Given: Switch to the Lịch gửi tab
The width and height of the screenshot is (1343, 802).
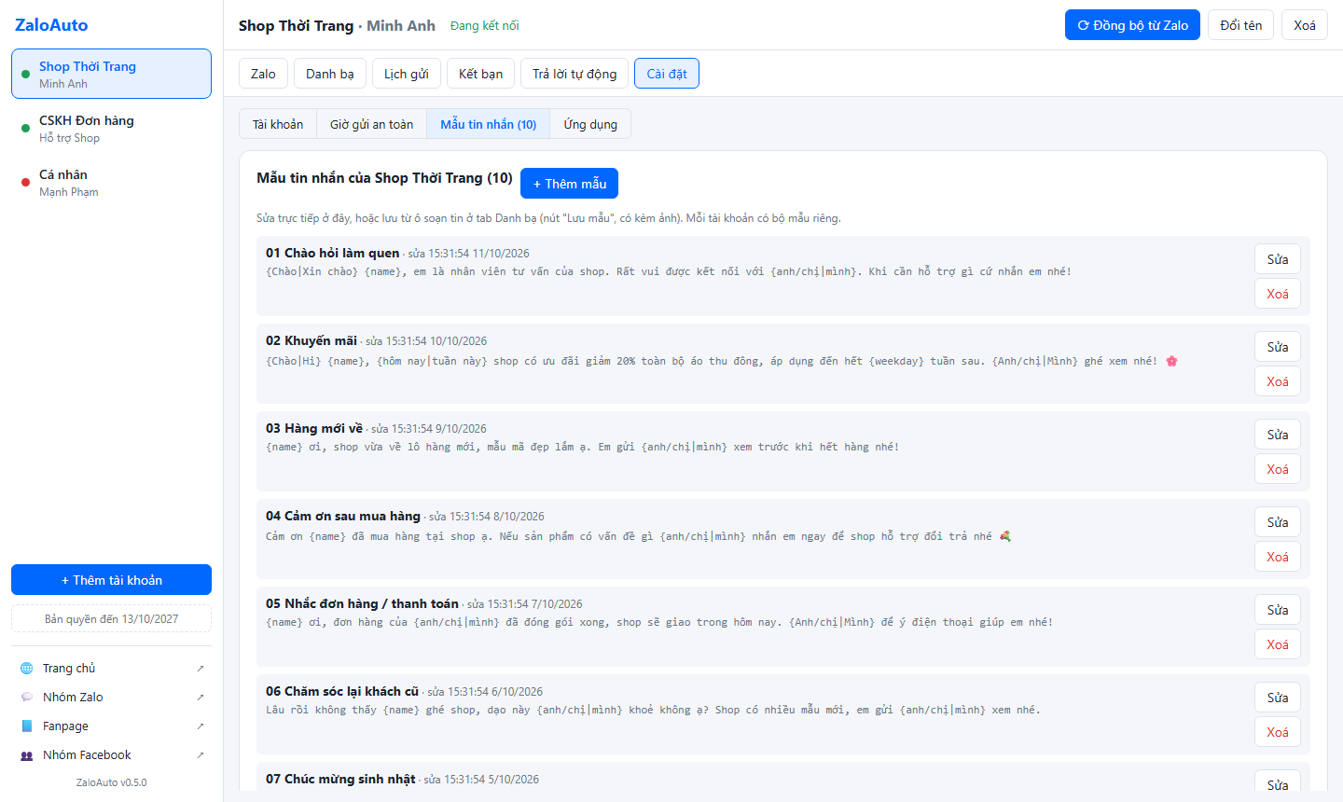Looking at the screenshot, I should (407, 74).
